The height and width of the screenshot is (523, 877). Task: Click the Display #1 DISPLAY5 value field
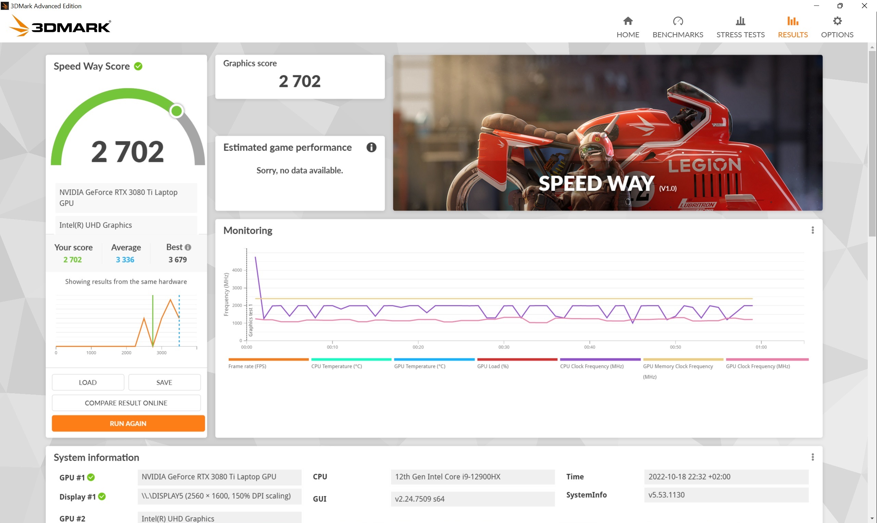click(x=219, y=496)
